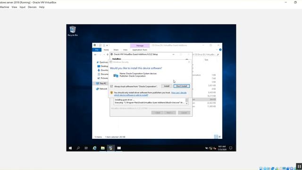Select Downloads in the navigation pane

pyautogui.click(x=103, y=70)
